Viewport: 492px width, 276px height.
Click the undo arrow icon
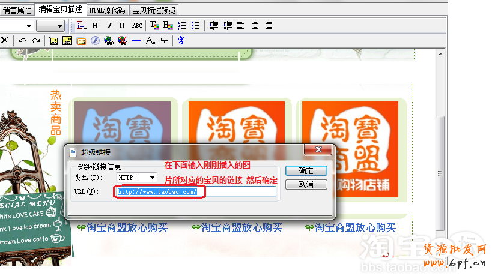click(x=22, y=41)
